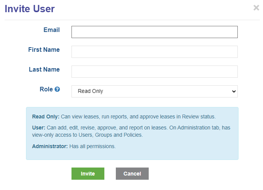
Task: Focus the Email input field
Action: [154, 32]
